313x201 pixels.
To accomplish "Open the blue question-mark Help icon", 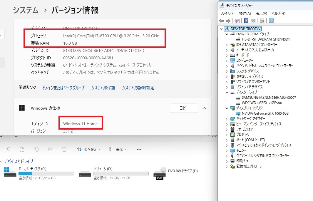I will pyautogui.click(x=246, y=21).
